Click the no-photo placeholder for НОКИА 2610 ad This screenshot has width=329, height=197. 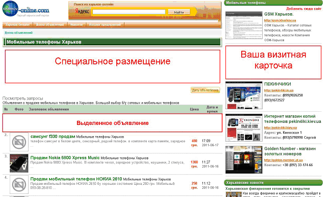(x=19, y=184)
